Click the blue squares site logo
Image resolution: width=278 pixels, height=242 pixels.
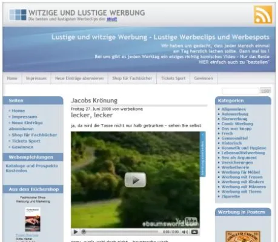click(18, 15)
